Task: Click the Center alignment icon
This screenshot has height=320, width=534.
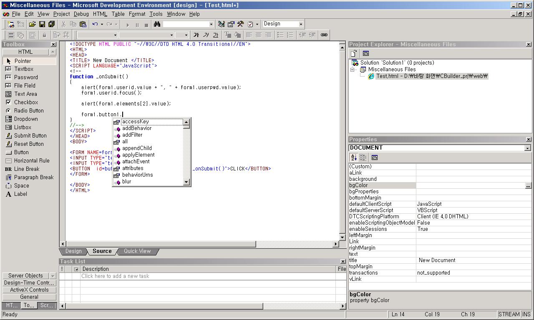Action: tap(259, 35)
